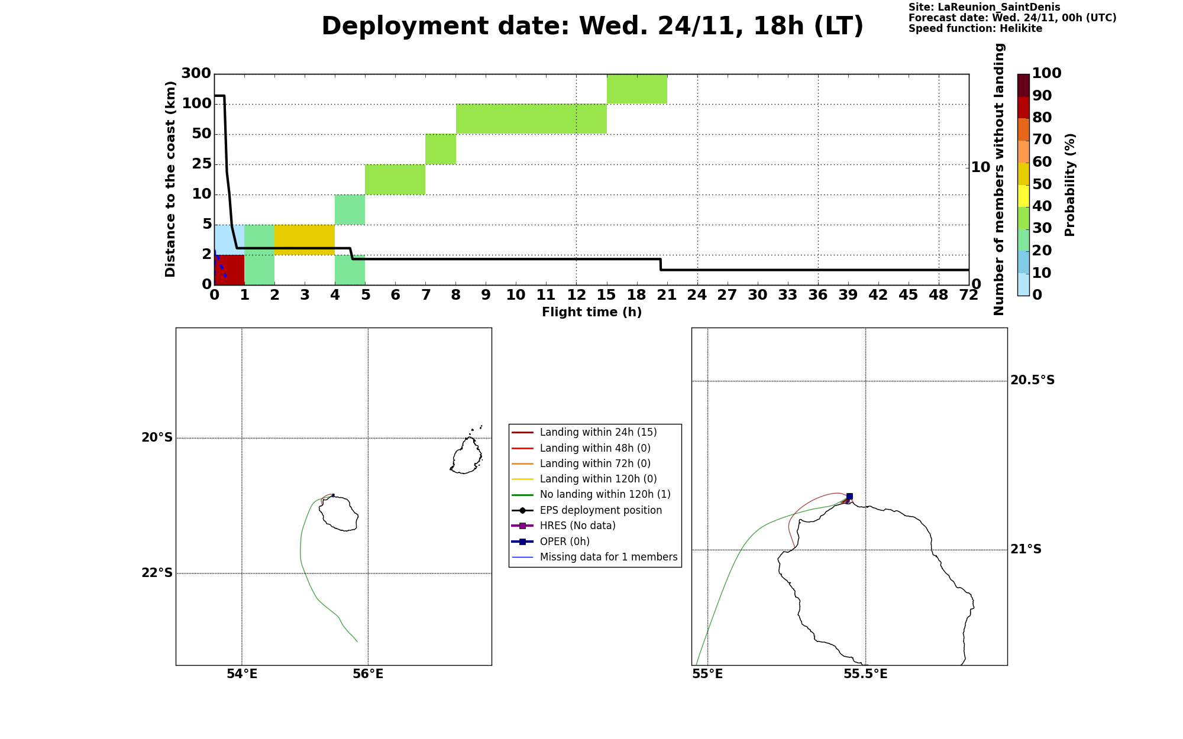The height and width of the screenshot is (739, 1183).
Task: Click the light blue 2-5 km cell at hour 0-1
Action: pos(230,239)
